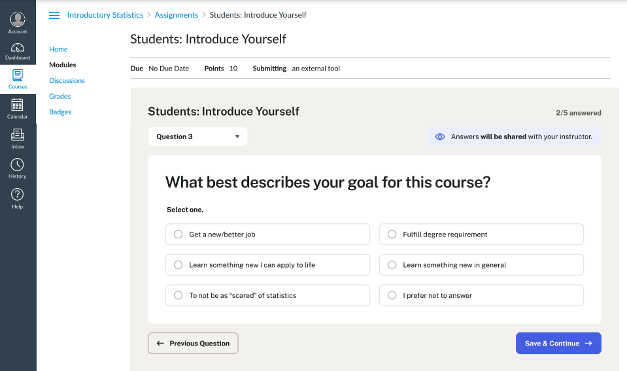Toggle the hamburger course navigation menu
The width and height of the screenshot is (627, 371).
pos(54,15)
